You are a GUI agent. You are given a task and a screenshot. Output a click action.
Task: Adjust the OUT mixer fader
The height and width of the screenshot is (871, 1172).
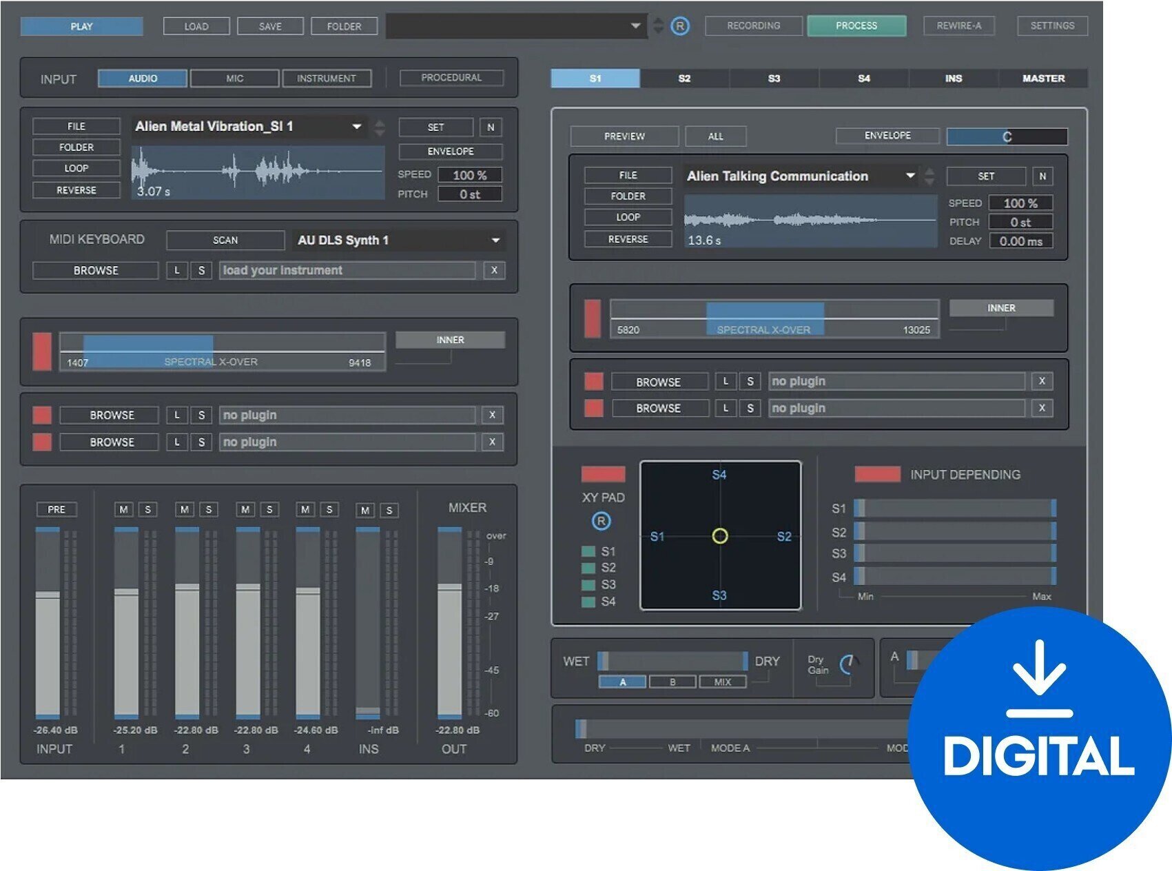tap(450, 624)
